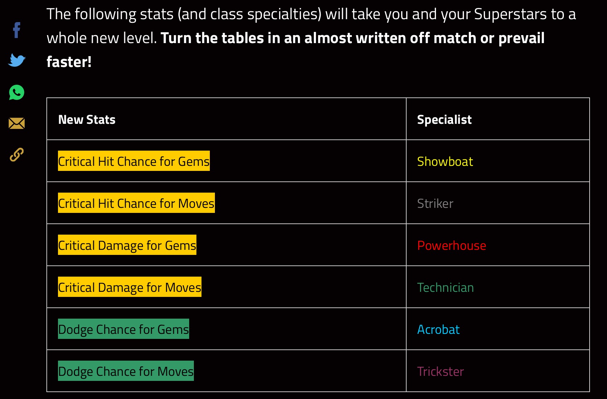The image size is (607, 399).
Task: Copy the page link icon
Action: pyautogui.click(x=17, y=155)
